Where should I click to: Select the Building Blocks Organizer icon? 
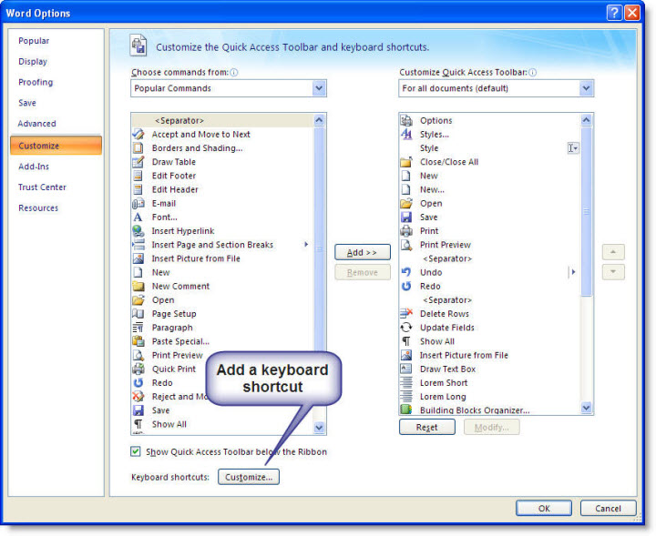(406, 410)
